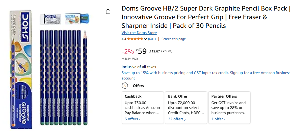The height and width of the screenshot is (133, 299).
Task: Expand 22 offers under Bank Offer
Action: pos(177,119)
